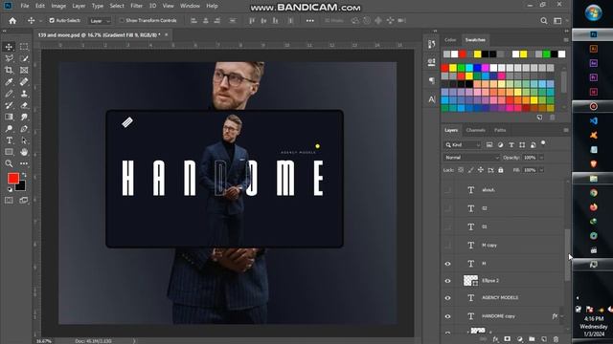Enable Show Transform Controls checkbox
Viewport: 613px width, 344px height.
(x=122, y=20)
